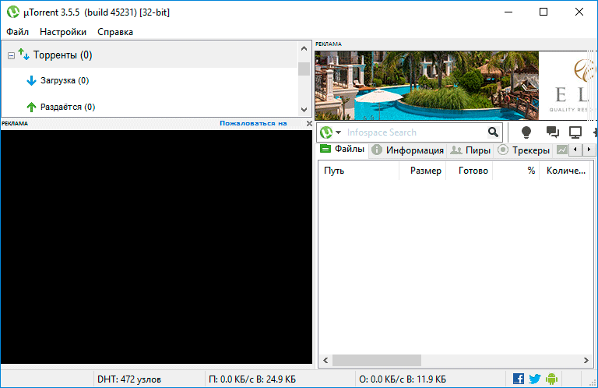Viewport: 598px width, 388px height.
Task: Click the chat bubbles icon
Action: click(552, 132)
